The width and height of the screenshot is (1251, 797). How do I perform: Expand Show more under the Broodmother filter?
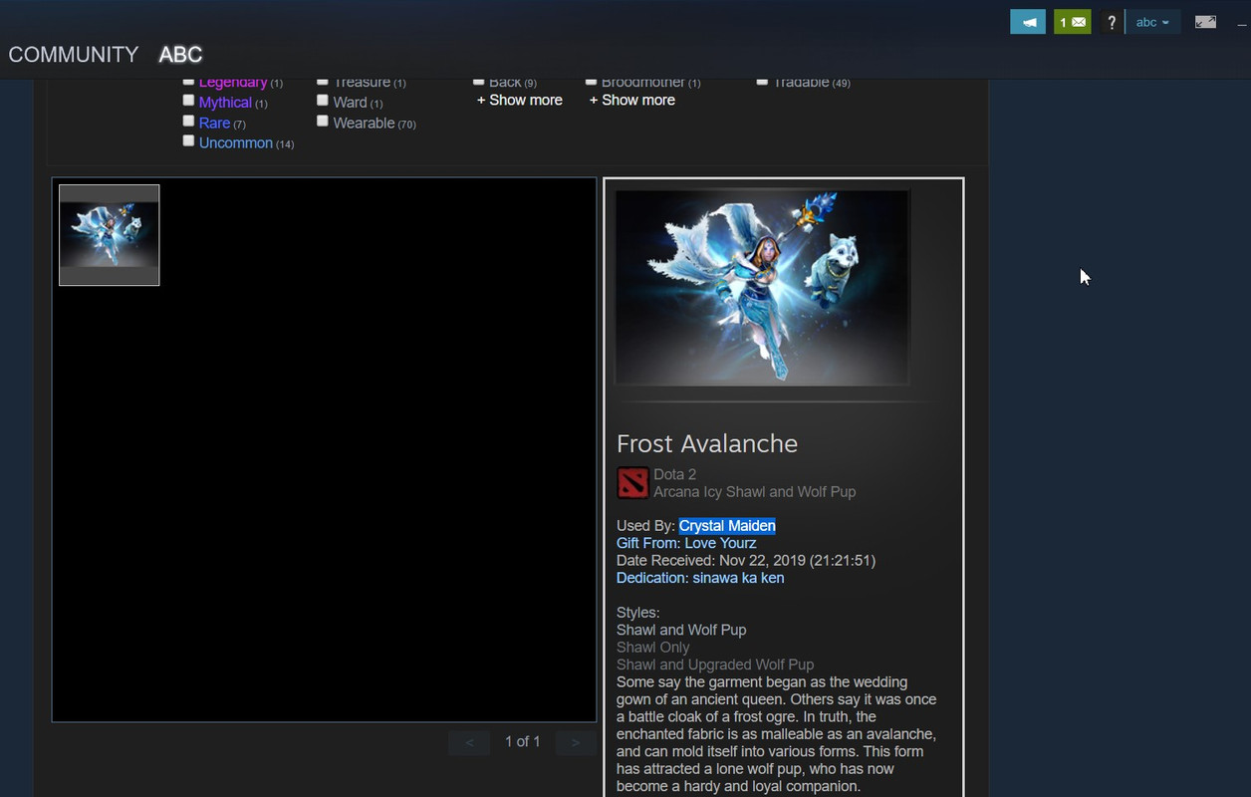632,100
